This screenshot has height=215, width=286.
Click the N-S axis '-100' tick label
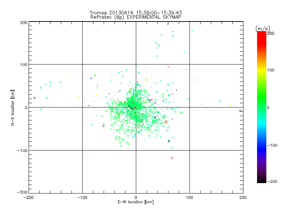point(22,150)
